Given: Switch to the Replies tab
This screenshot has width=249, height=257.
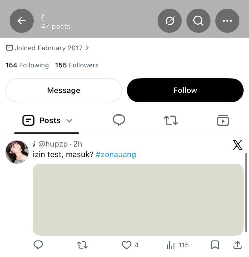Looking at the screenshot, I should tap(119, 120).
